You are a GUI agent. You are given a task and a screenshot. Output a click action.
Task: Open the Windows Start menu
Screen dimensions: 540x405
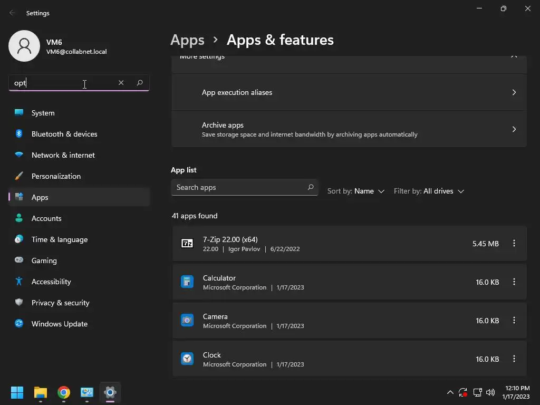(x=17, y=392)
